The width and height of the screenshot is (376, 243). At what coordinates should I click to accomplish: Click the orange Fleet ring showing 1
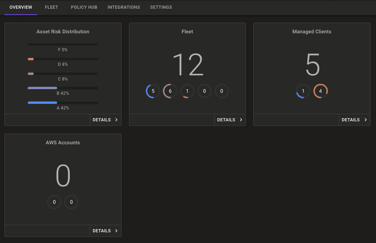(187, 91)
